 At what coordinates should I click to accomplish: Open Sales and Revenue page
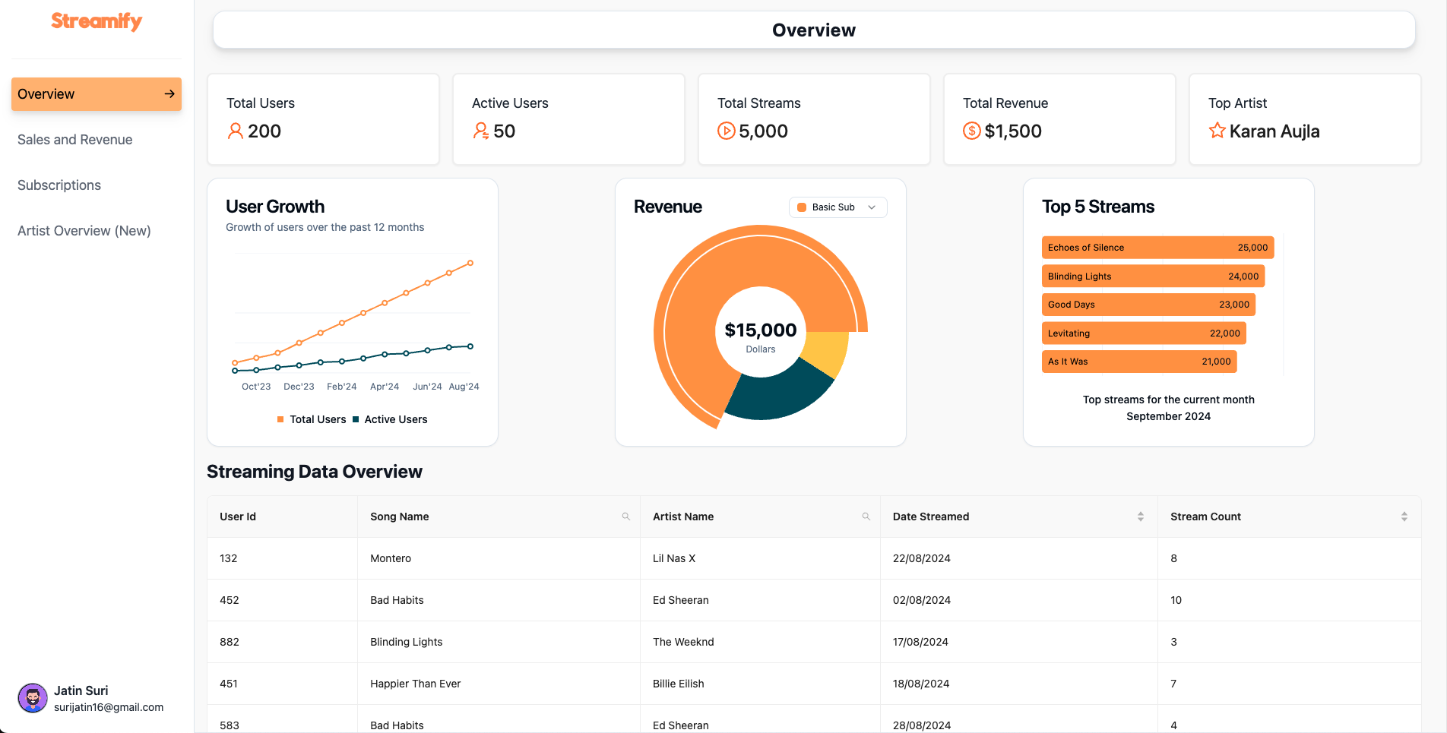coord(75,140)
